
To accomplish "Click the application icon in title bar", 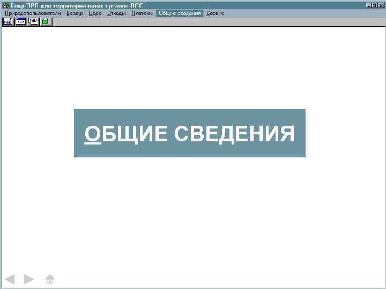I will [x=5, y=5].
